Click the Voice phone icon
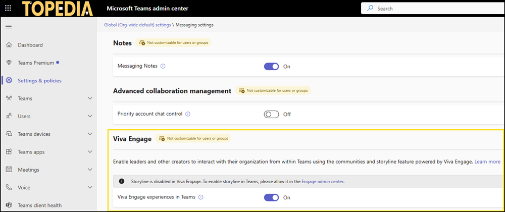Viewport: 505px width, 212px height. [x=9, y=188]
